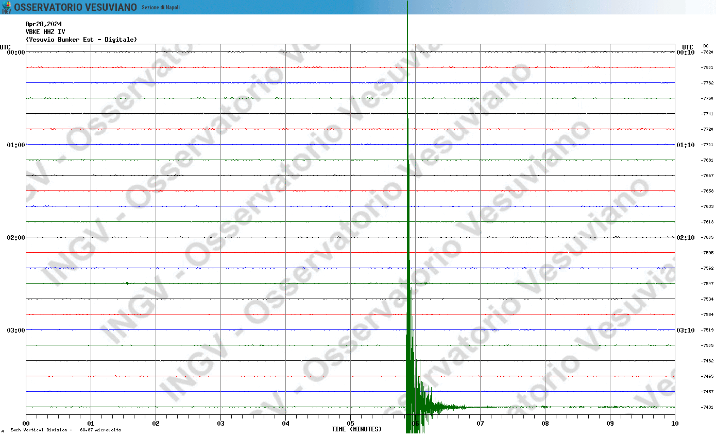Click the 02:00 left time label
The width and height of the screenshot is (716, 437).
click(16, 237)
